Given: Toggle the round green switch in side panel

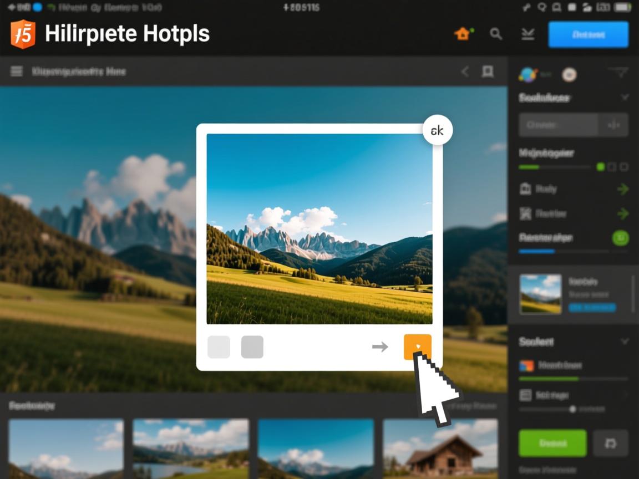Looking at the screenshot, I should coord(620,238).
